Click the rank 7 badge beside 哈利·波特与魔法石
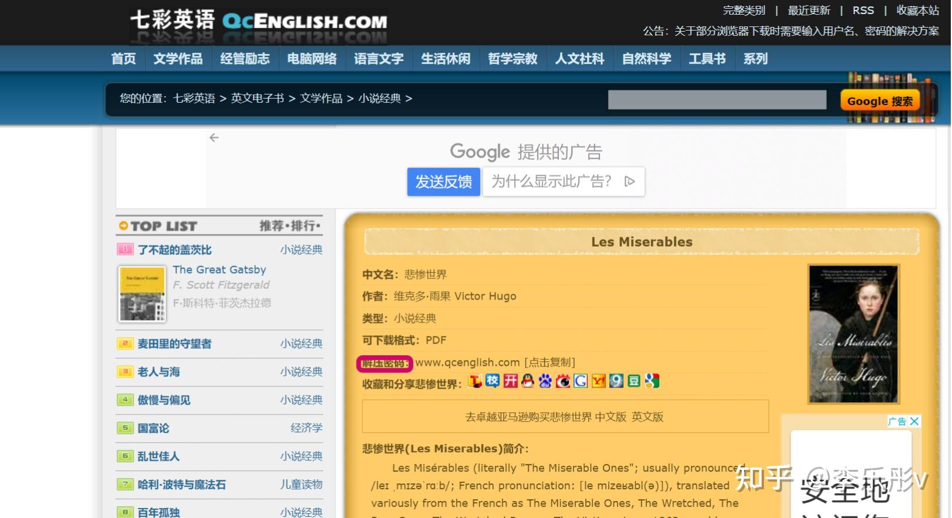952x518 pixels. coord(125,485)
